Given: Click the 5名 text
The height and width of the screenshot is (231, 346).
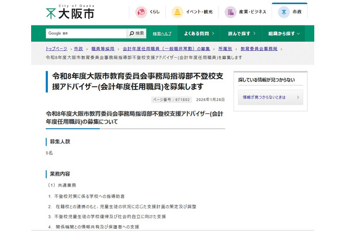Looking at the screenshot, I should [49, 153].
